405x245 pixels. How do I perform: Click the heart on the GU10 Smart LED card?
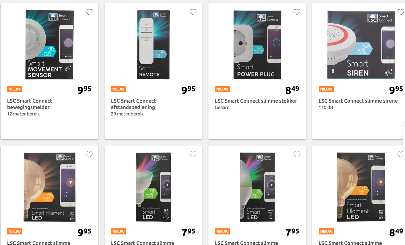193,154
